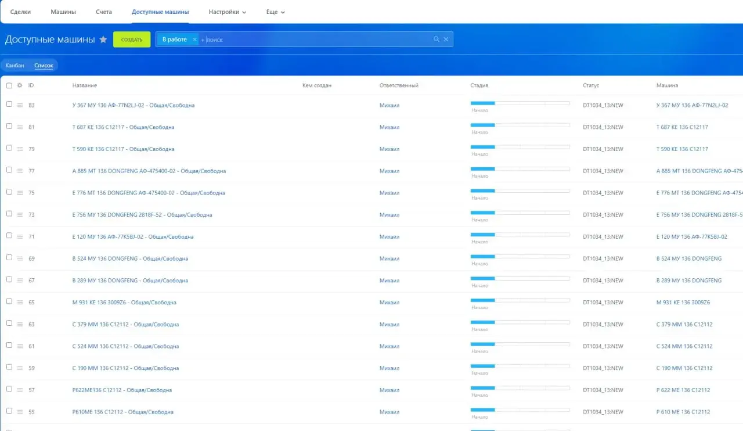Screen dimensions: 743x431
Task: Remove the 'В работе' filter chip
Action: 194,39
